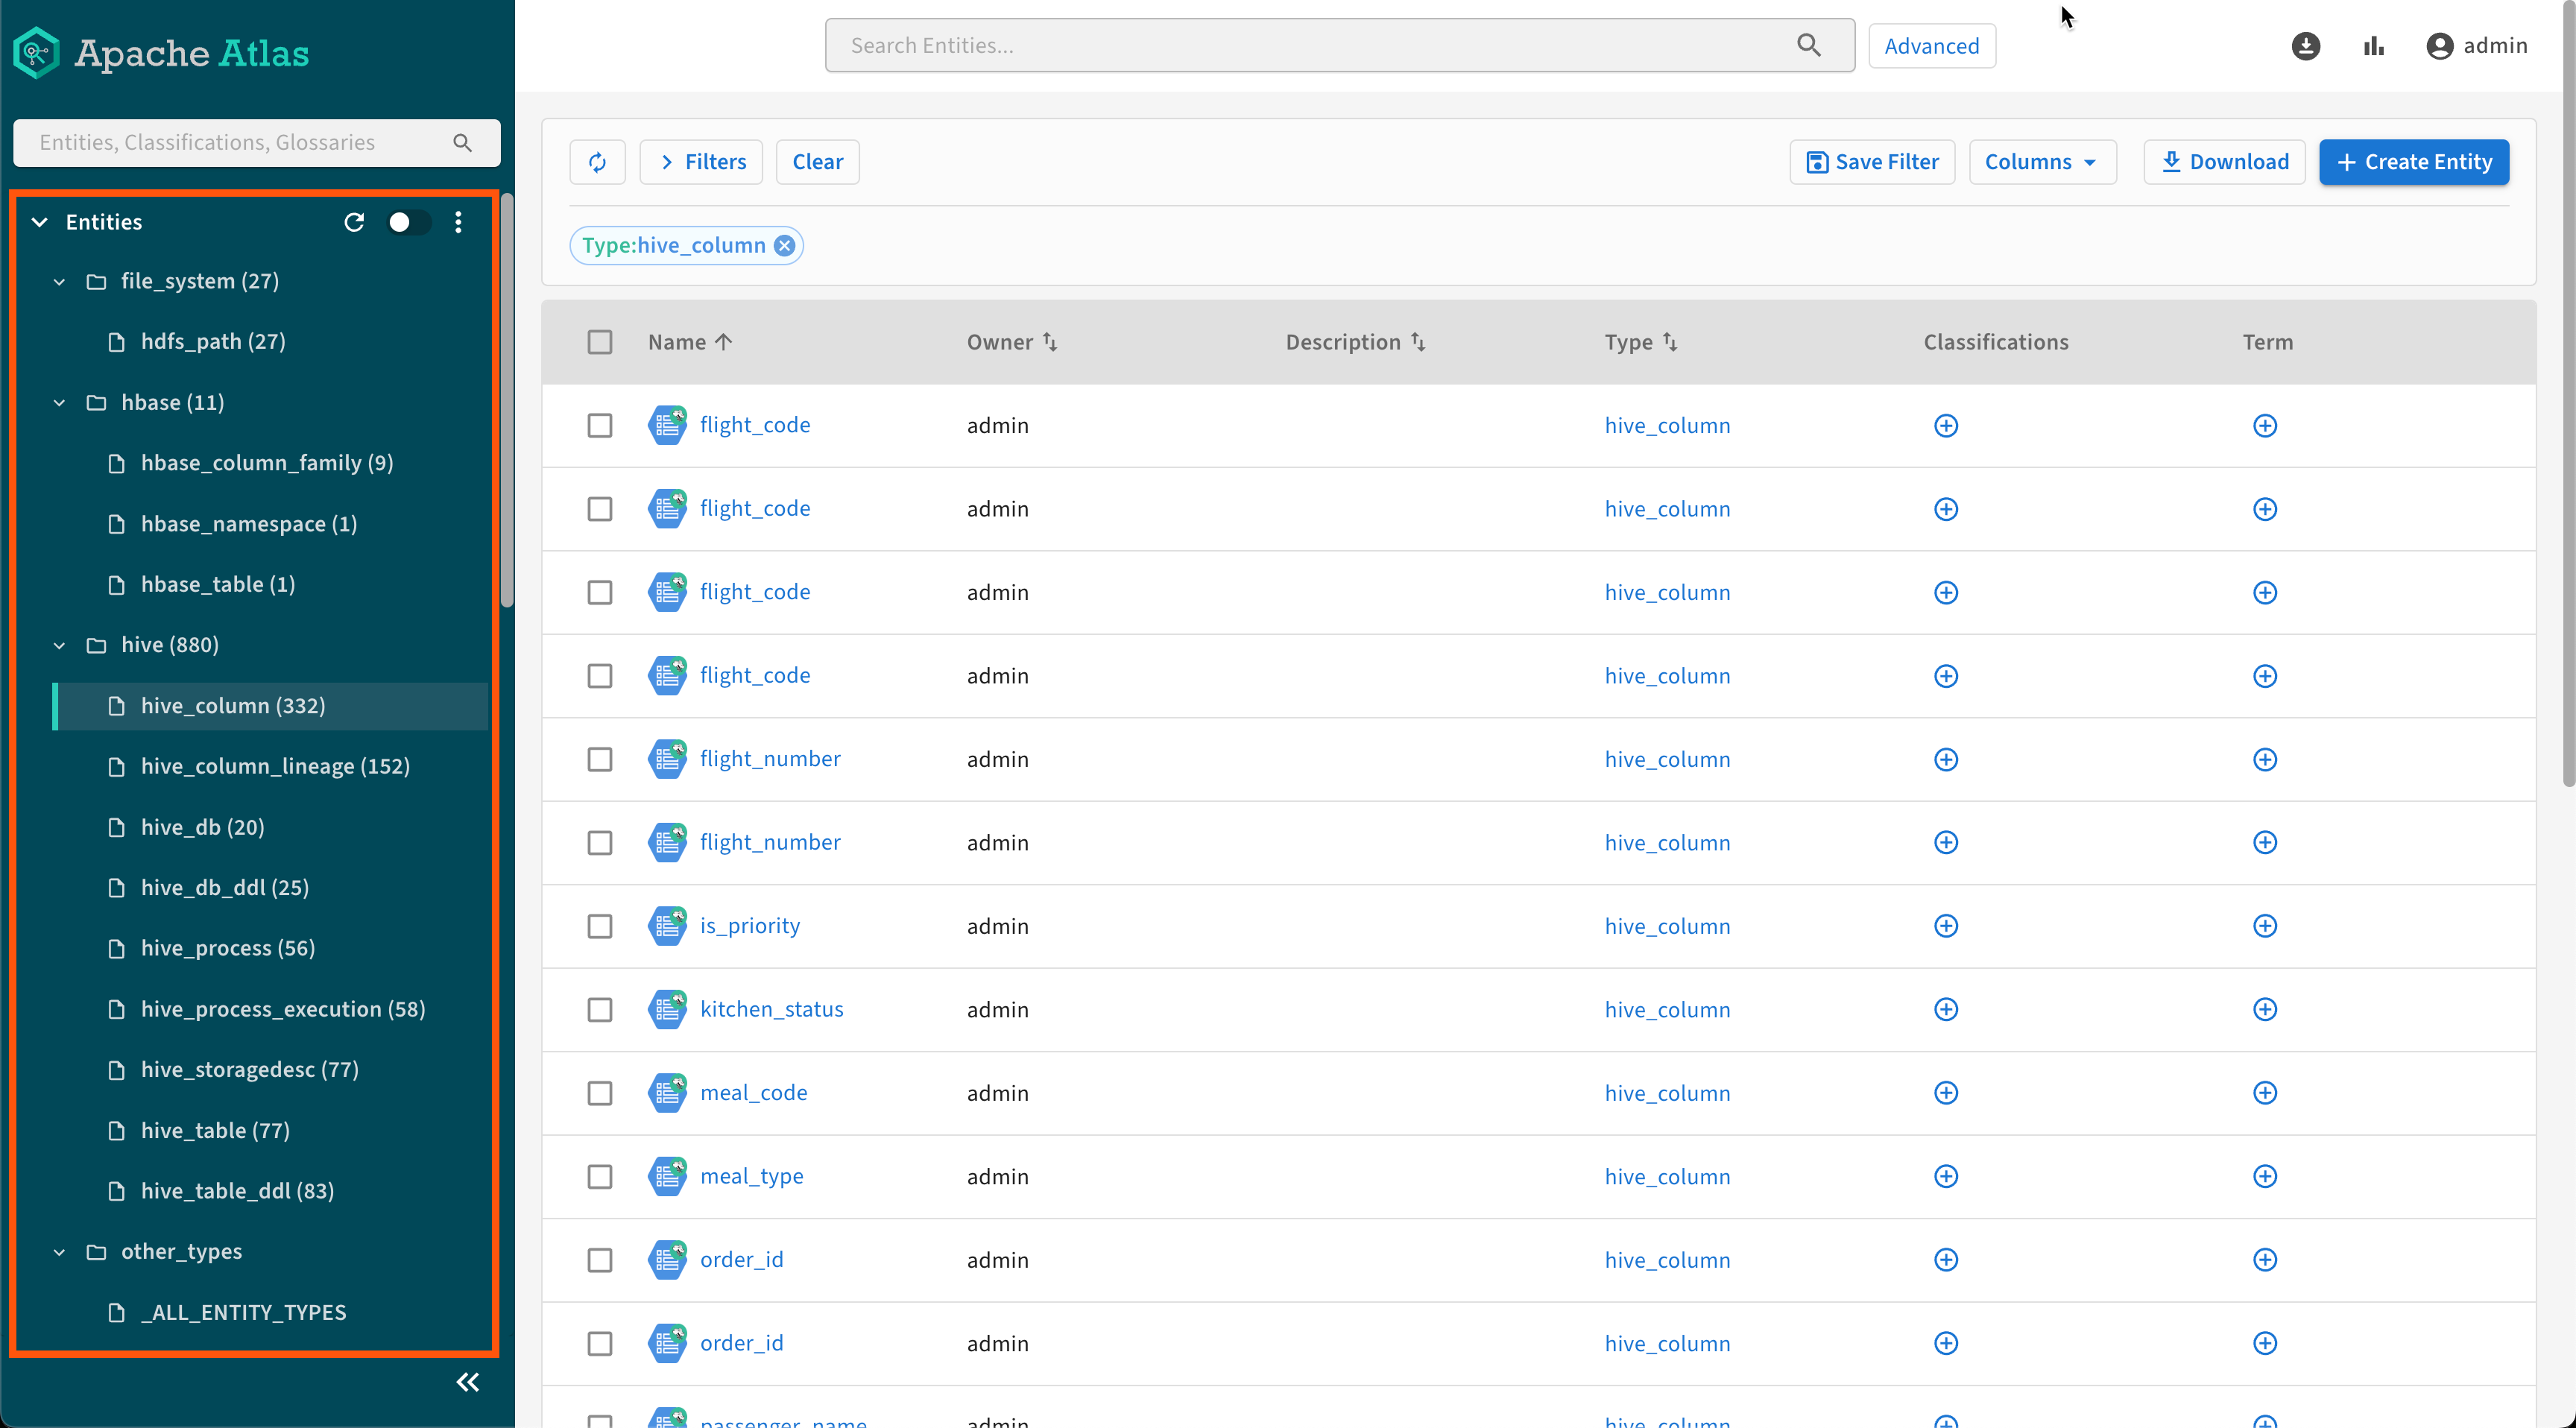Click the statistics bar chart icon

(x=2374, y=46)
